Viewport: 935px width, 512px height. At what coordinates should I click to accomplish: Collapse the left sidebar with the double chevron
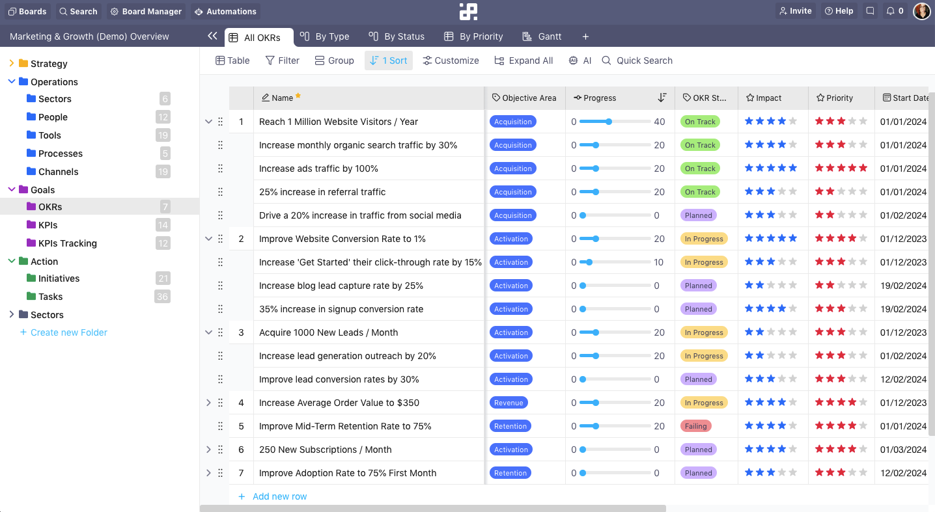(x=212, y=36)
